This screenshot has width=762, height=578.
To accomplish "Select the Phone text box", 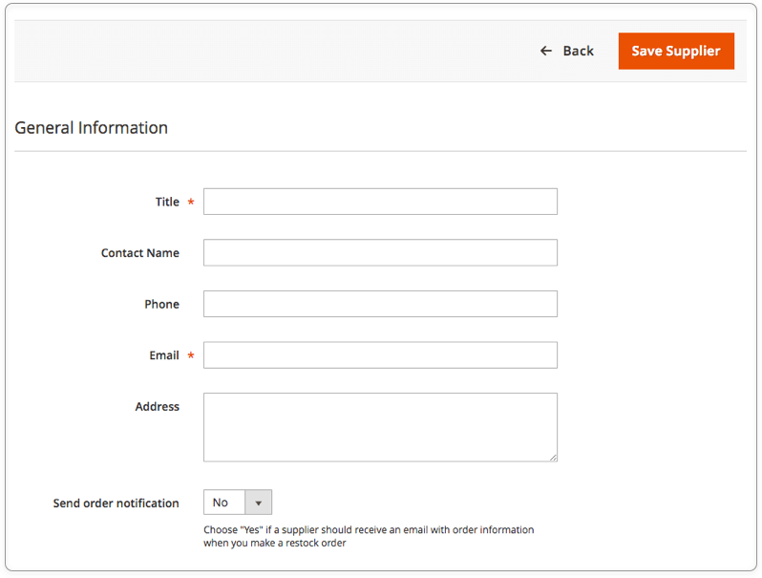I will (x=380, y=304).
